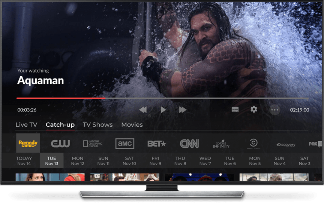Image resolution: width=324 pixels, height=206 pixels.
Task: Choose the WED Nov 7 date
Action: (205, 161)
